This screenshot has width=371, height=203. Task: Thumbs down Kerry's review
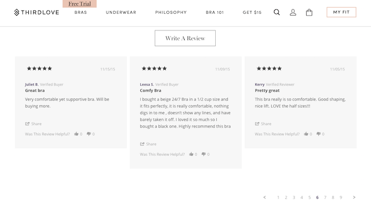[318, 134]
